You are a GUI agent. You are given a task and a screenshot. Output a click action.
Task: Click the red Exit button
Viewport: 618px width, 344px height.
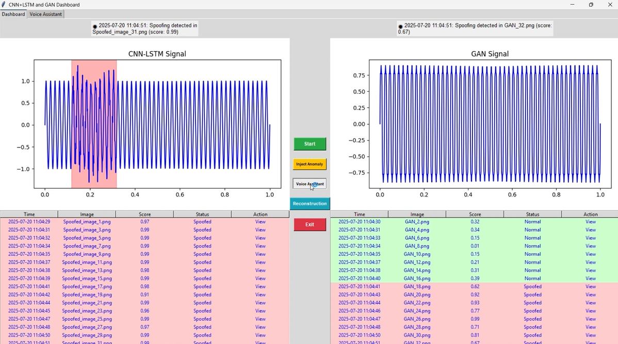[x=310, y=224]
